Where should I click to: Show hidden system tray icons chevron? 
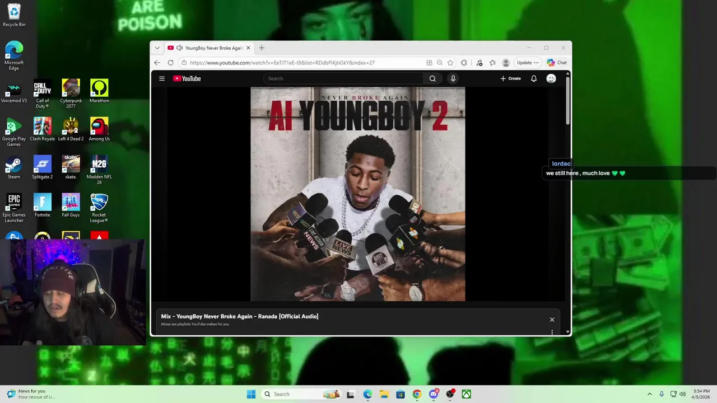[x=650, y=394]
